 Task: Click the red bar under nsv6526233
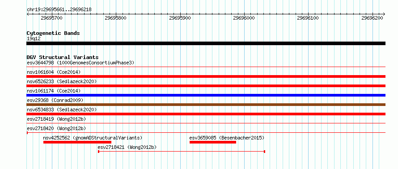[206, 86]
